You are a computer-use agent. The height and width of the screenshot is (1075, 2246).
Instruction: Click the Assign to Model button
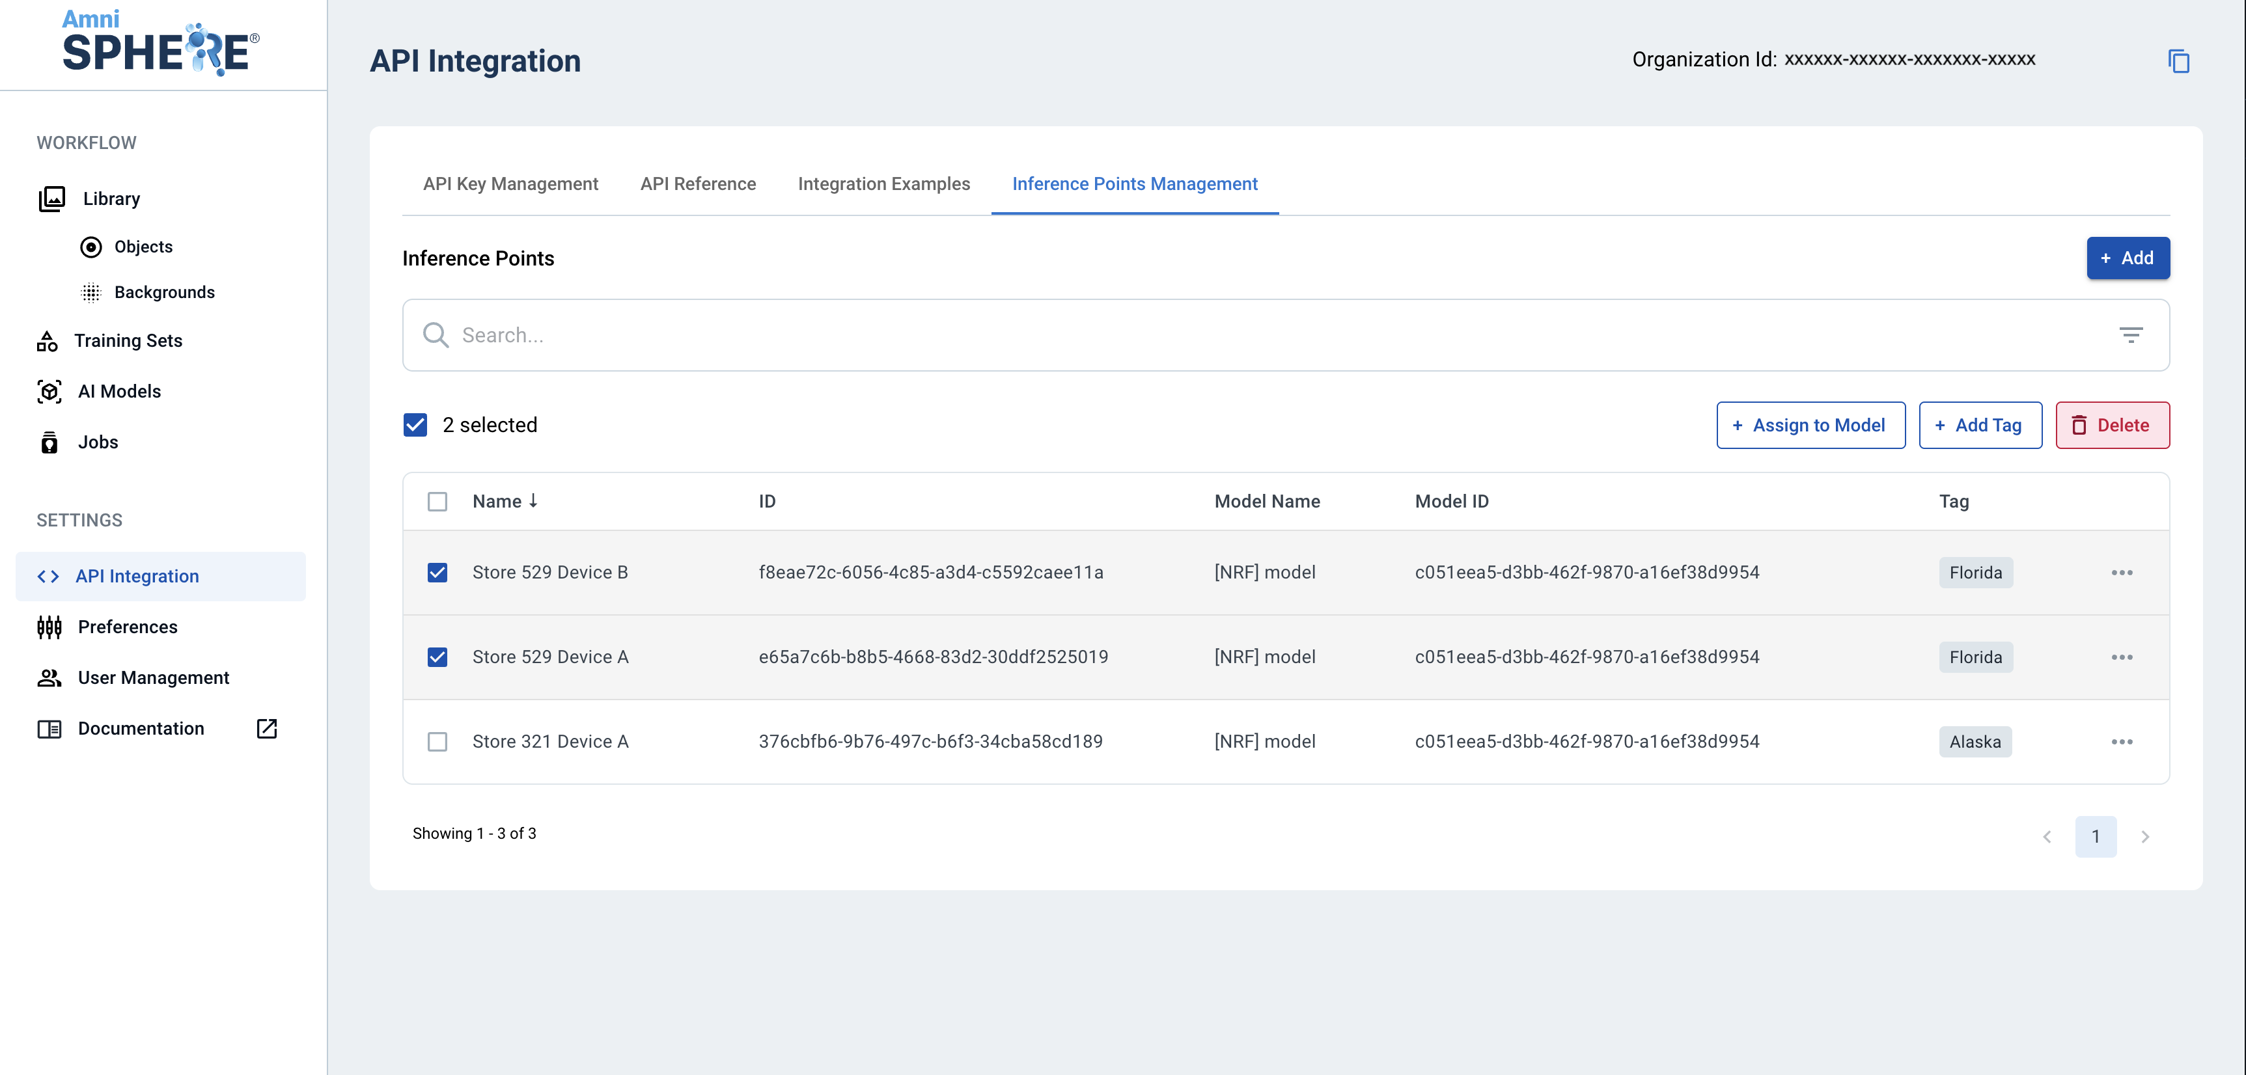[x=1810, y=426]
